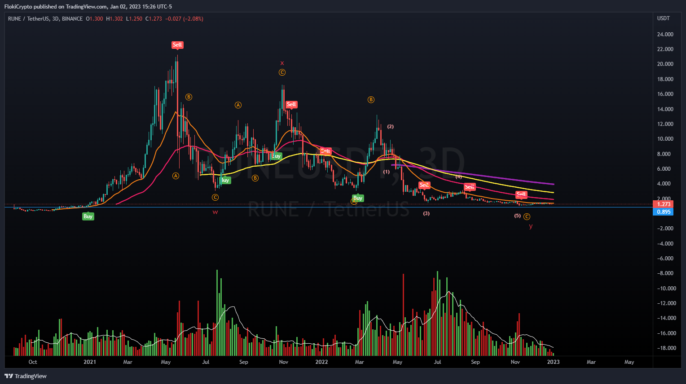Click the Sell marker at the November 2021 peak
Image resolution: width=686 pixels, height=384 pixels.
pos(291,104)
